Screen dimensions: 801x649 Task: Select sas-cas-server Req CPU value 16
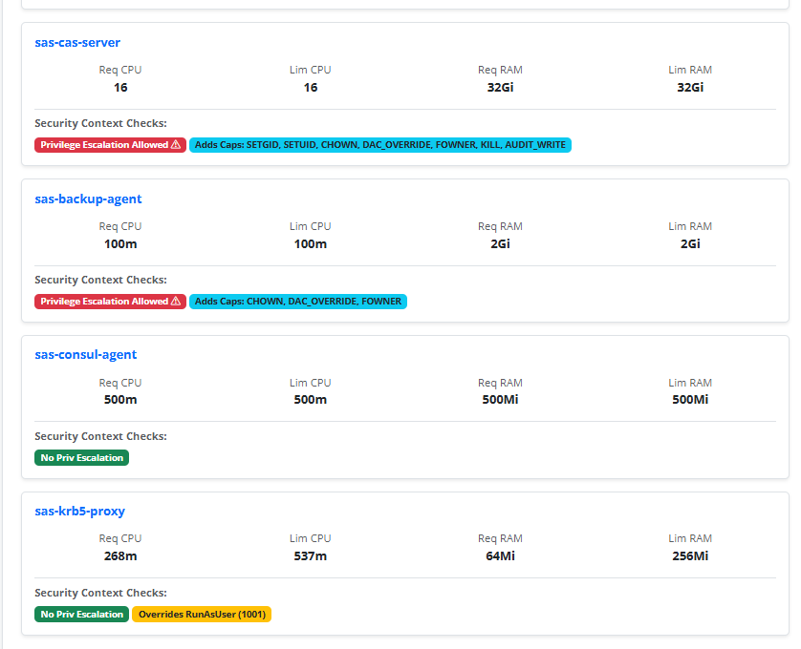(x=120, y=88)
